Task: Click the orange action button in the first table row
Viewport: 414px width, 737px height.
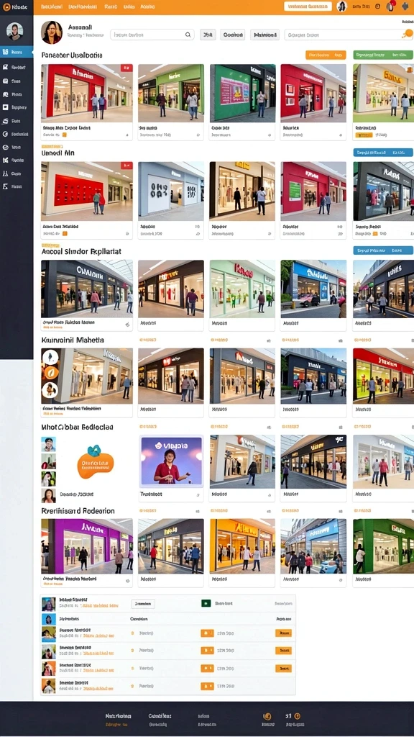Action: (283, 633)
